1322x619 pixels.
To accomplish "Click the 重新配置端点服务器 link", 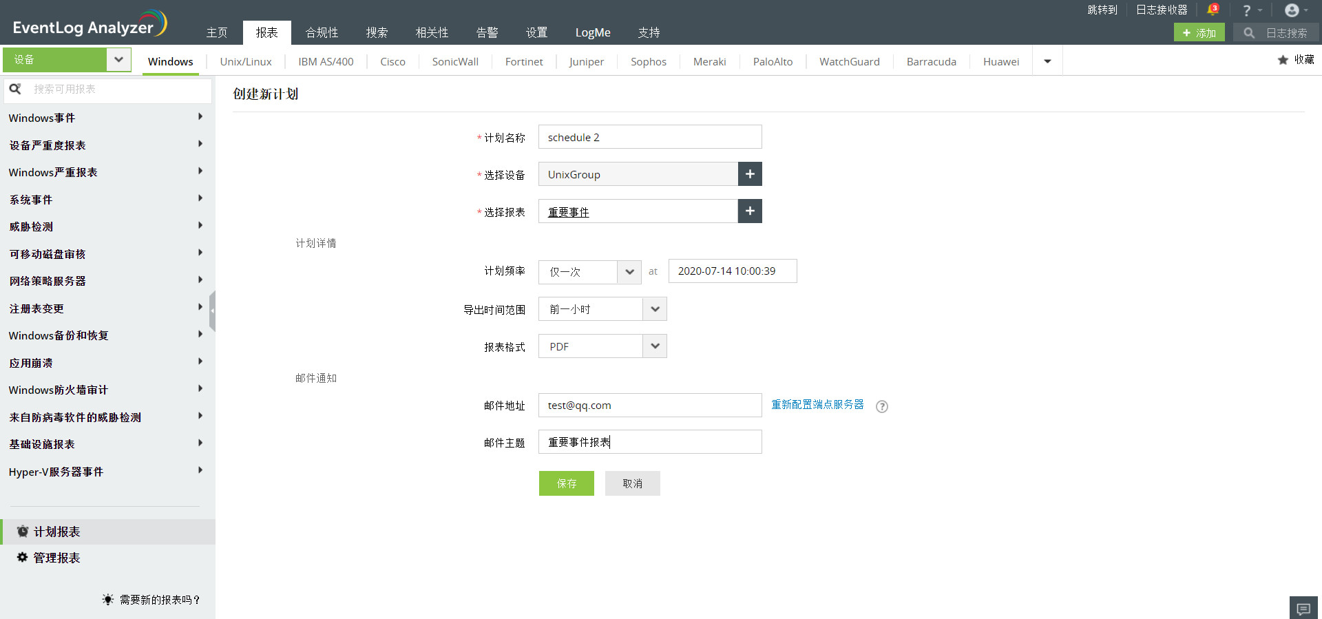I will (x=817, y=405).
